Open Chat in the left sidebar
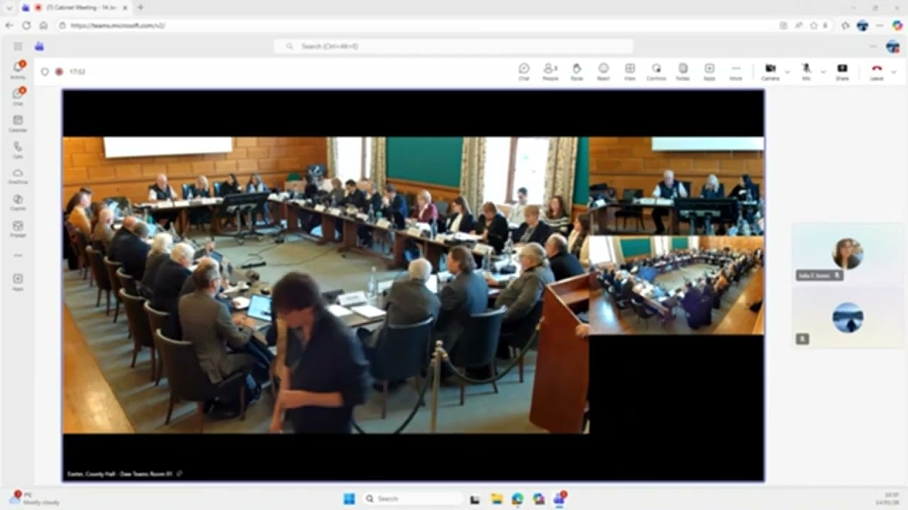The height and width of the screenshot is (510, 908). tap(18, 96)
